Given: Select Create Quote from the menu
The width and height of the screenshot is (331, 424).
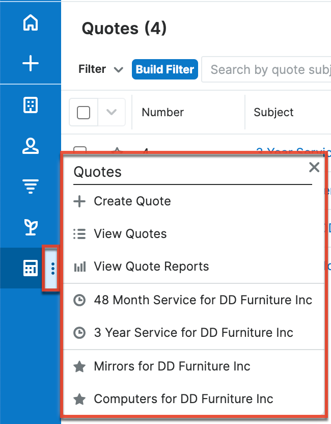Looking at the screenshot, I should pyautogui.click(x=132, y=201).
